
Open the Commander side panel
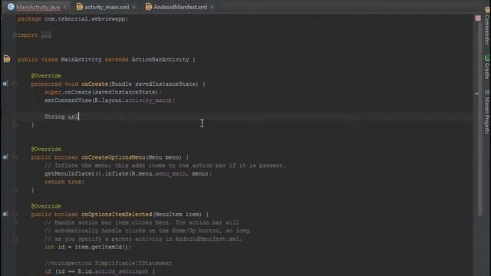click(x=487, y=25)
